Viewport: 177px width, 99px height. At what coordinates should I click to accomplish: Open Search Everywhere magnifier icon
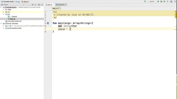pos(175,1)
